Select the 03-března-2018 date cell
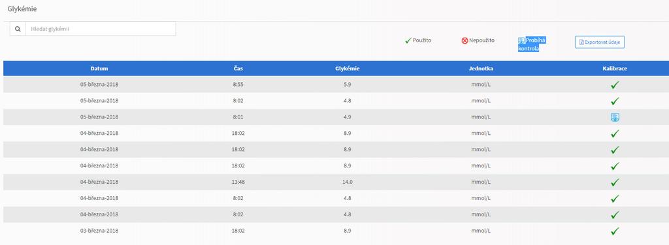This screenshot has width=669, height=245. point(99,231)
